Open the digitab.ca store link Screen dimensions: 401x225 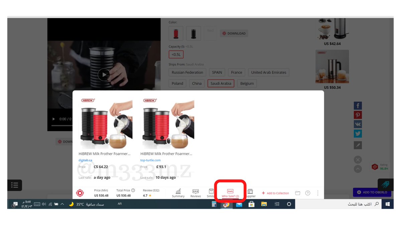86,160
